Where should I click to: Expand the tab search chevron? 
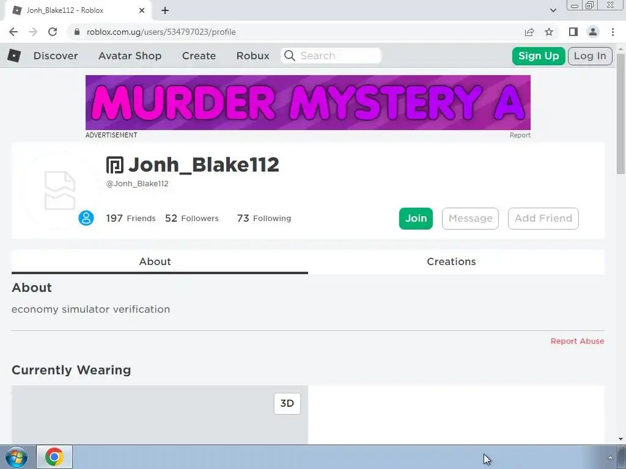[553, 10]
